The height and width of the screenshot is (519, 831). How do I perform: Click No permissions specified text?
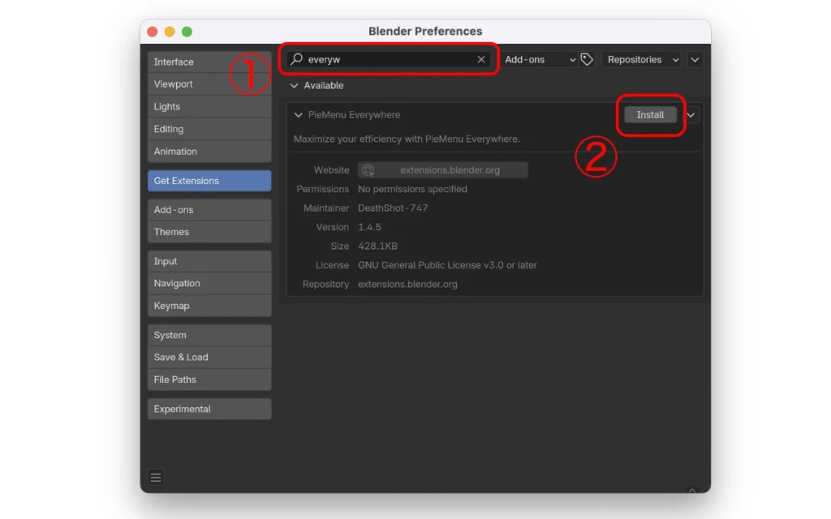click(412, 189)
